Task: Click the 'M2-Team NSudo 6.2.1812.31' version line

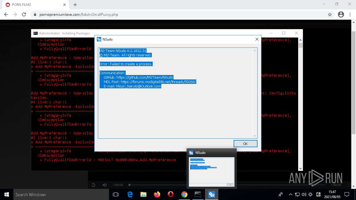Action: click(123, 51)
